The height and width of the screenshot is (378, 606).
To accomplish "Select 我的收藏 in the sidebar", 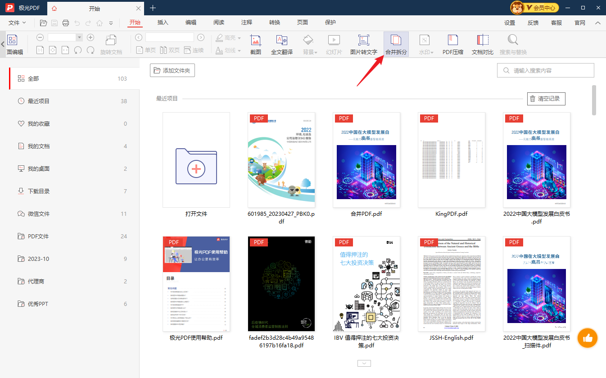I will [x=74, y=123].
